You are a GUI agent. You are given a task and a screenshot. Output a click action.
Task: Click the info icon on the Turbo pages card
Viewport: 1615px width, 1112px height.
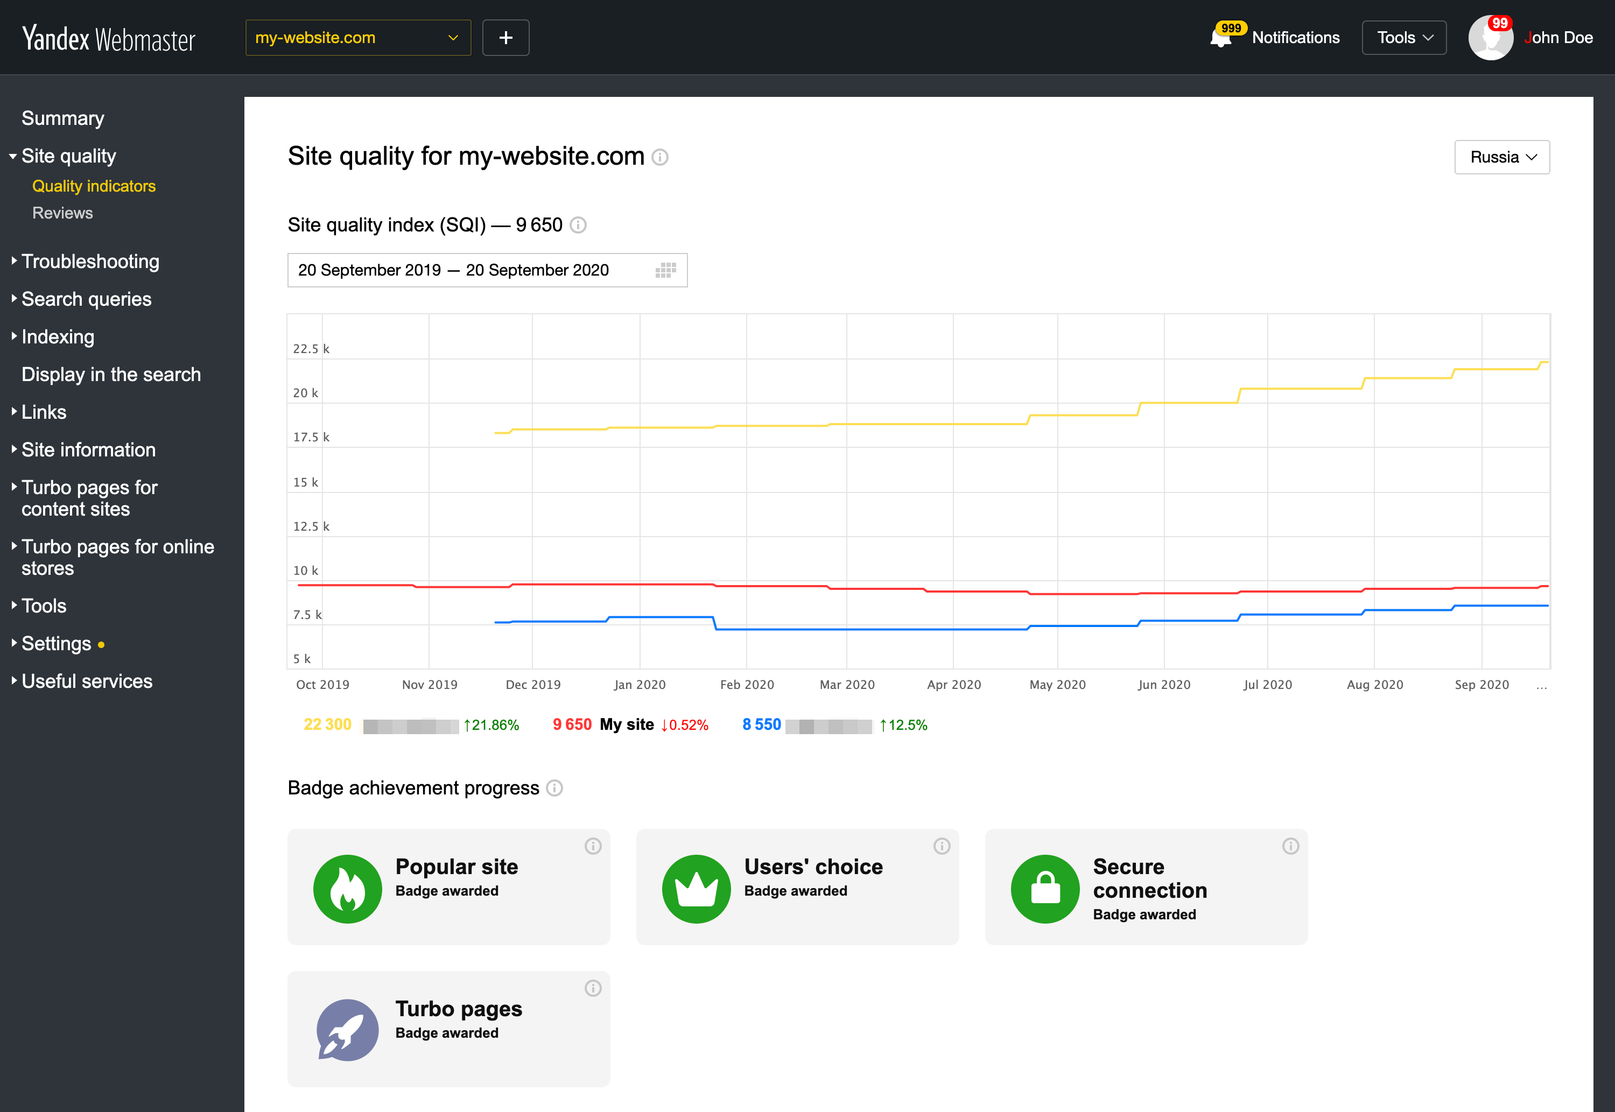coord(593,988)
